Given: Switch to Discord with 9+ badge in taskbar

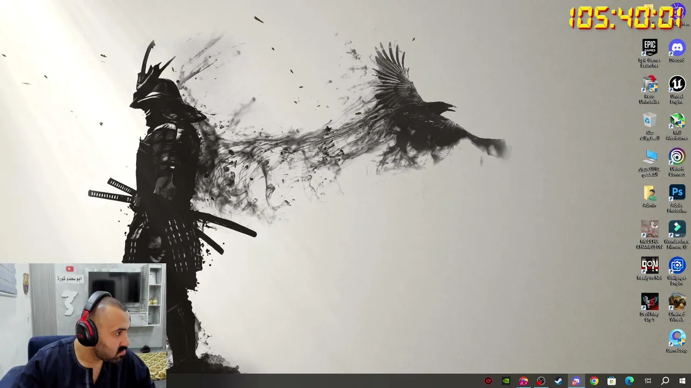Looking at the screenshot, I should 576,381.
